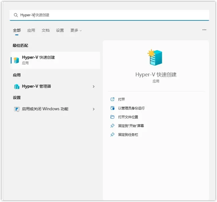Switch to the 文档 tab
The image size is (217, 202).
click(x=45, y=30)
